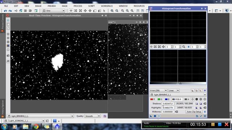Viewport: 232px width, 130px height.
Task: Click the Auto Clip Setup button
Action: pyautogui.click(x=194, y=112)
